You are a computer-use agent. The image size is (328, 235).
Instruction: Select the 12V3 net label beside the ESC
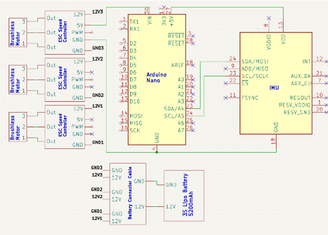click(x=98, y=12)
